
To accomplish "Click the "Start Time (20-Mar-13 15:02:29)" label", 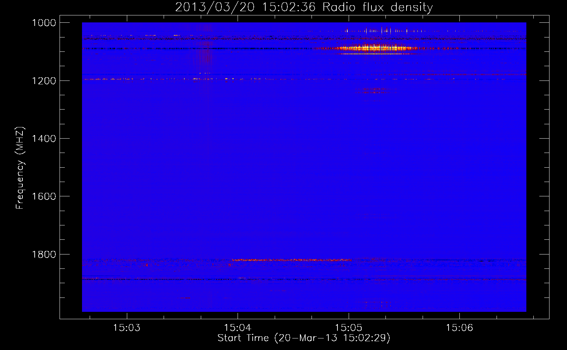I will pos(304,338).
